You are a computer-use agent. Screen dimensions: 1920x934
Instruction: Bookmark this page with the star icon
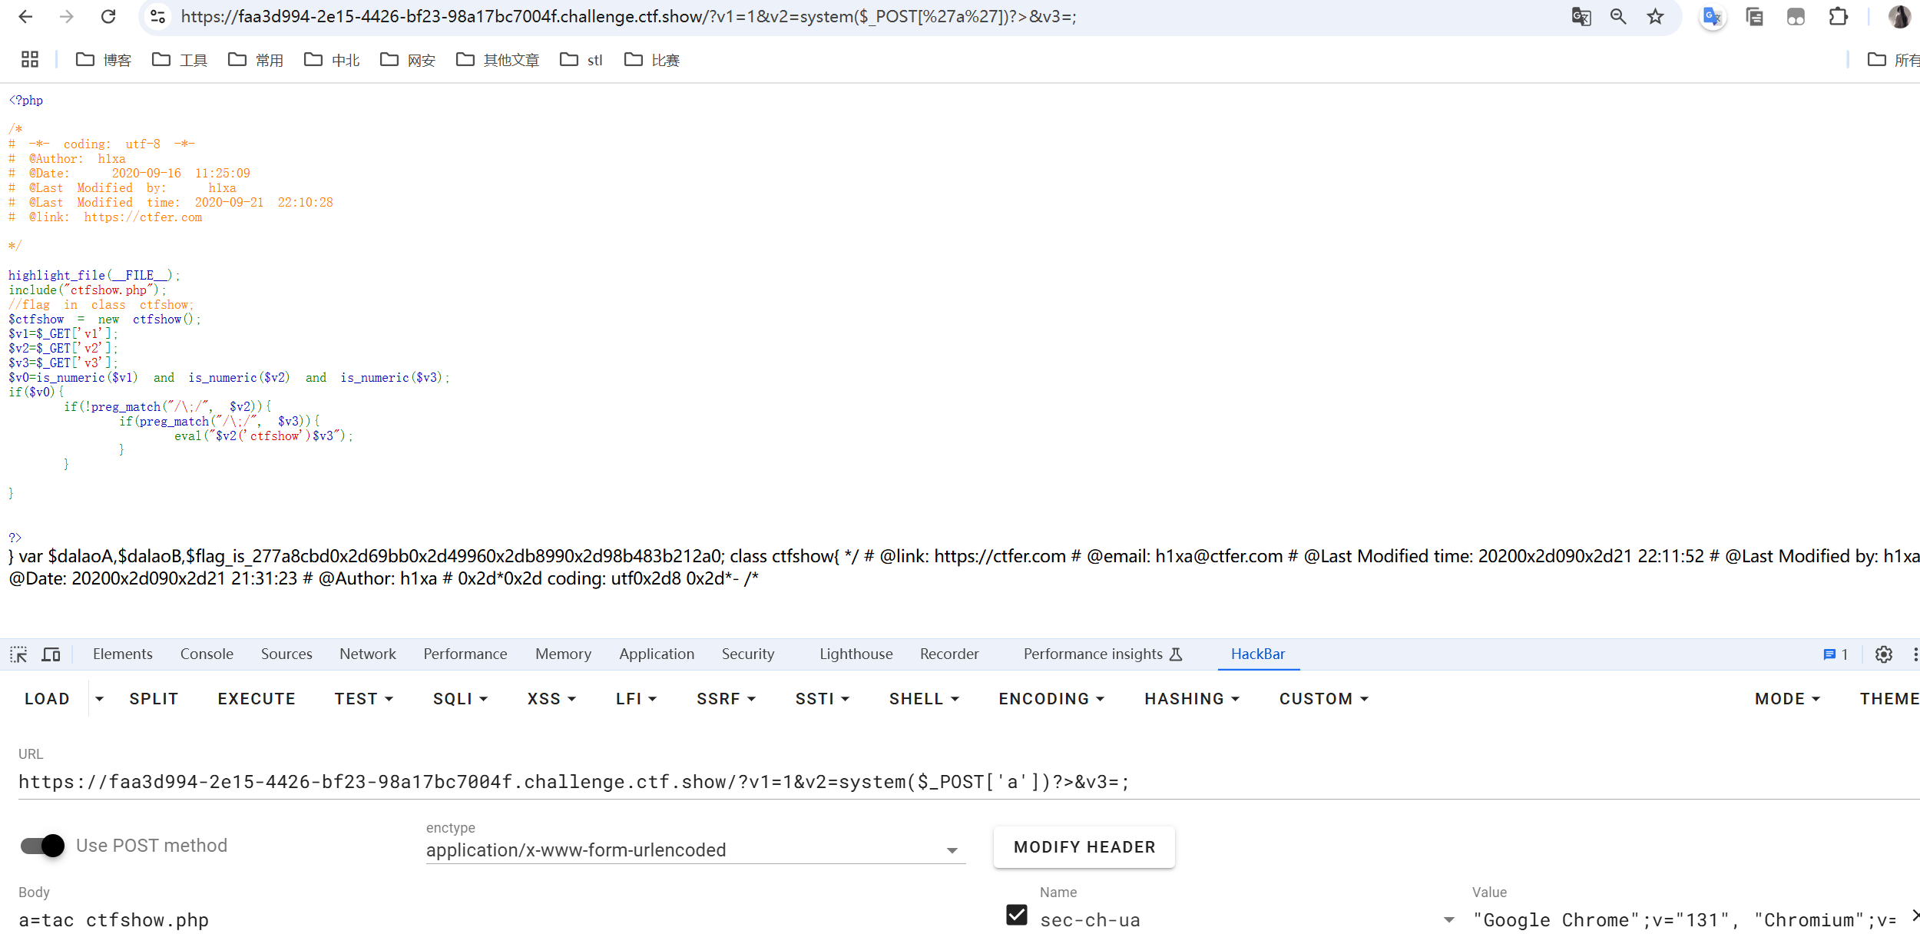click(1655, 16)
